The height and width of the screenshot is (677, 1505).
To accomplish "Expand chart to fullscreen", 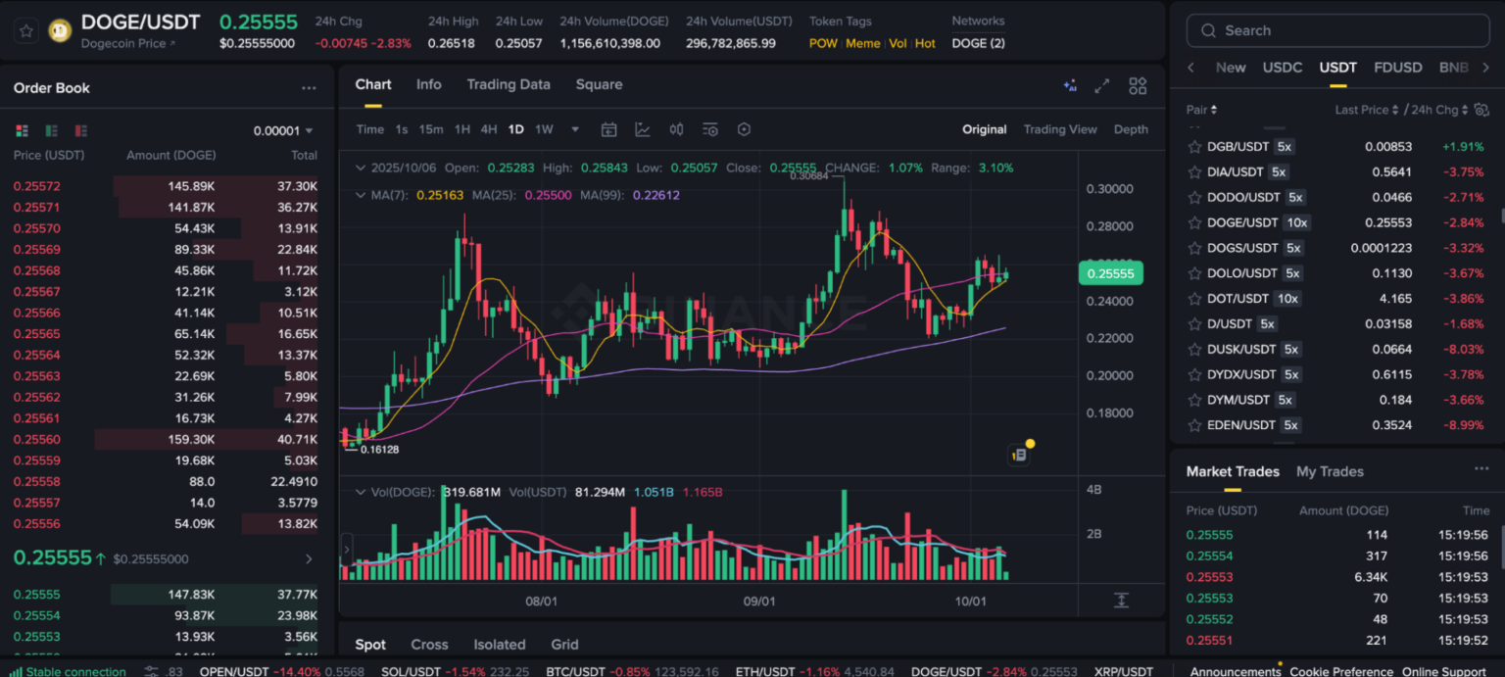I will 1102,86.
